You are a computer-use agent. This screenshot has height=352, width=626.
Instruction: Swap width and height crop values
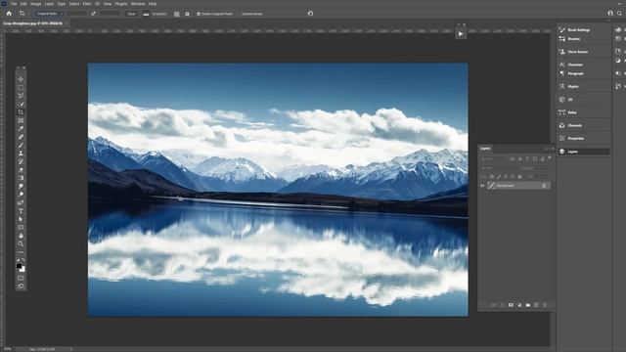[x=93, y=14]
